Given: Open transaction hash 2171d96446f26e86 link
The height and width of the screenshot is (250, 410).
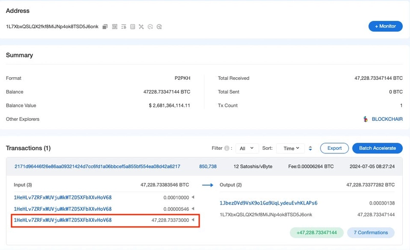Looking at the screenshot, I should (x=97, y=167).
